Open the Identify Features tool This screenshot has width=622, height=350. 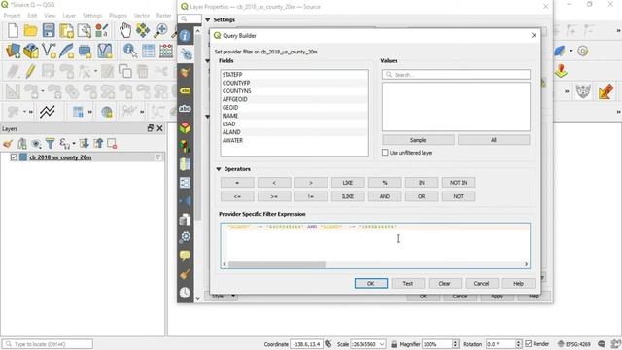(x=129, y=51)
